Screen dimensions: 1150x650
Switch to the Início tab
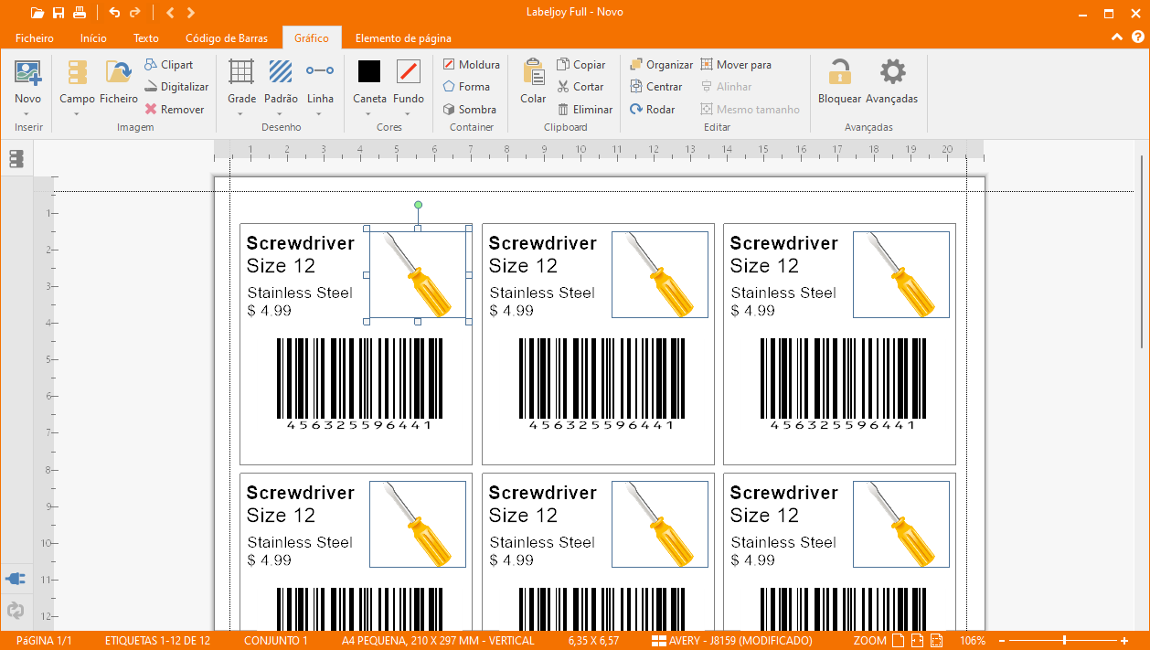click(93, 38)
